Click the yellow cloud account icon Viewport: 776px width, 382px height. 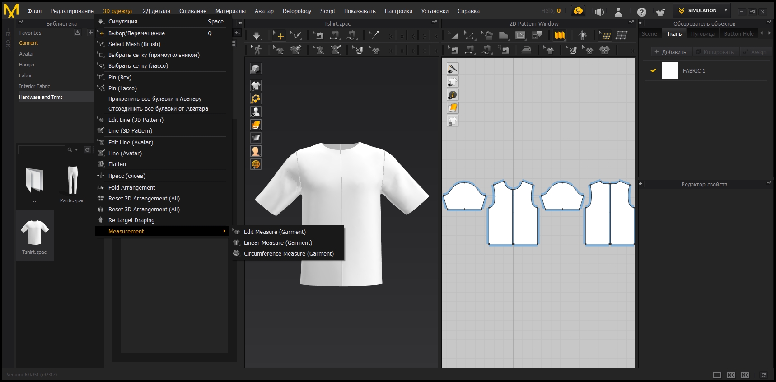click(x=578, y=11)
